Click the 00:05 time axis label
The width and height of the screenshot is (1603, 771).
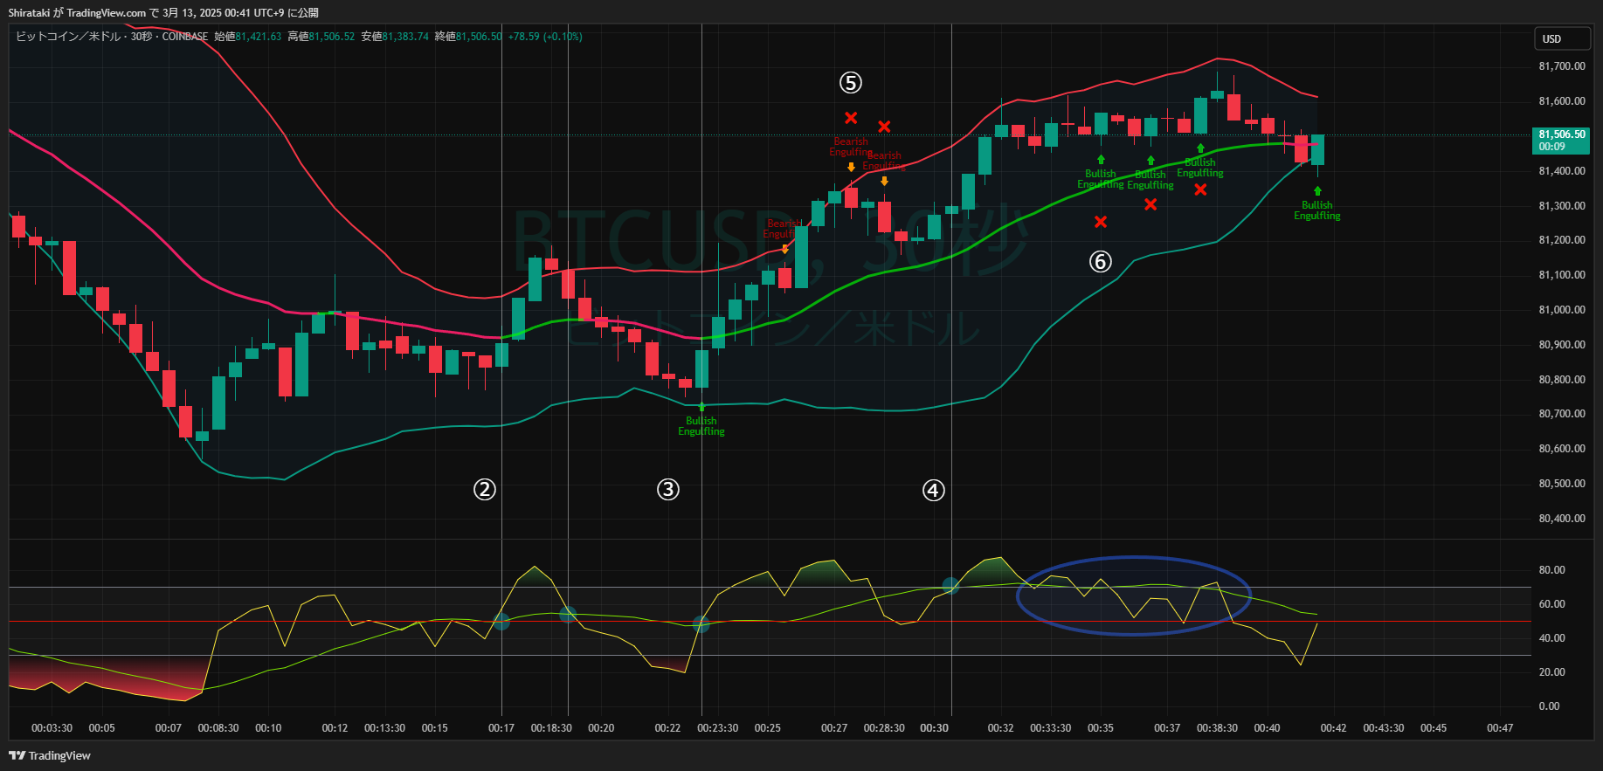[102, 728]
